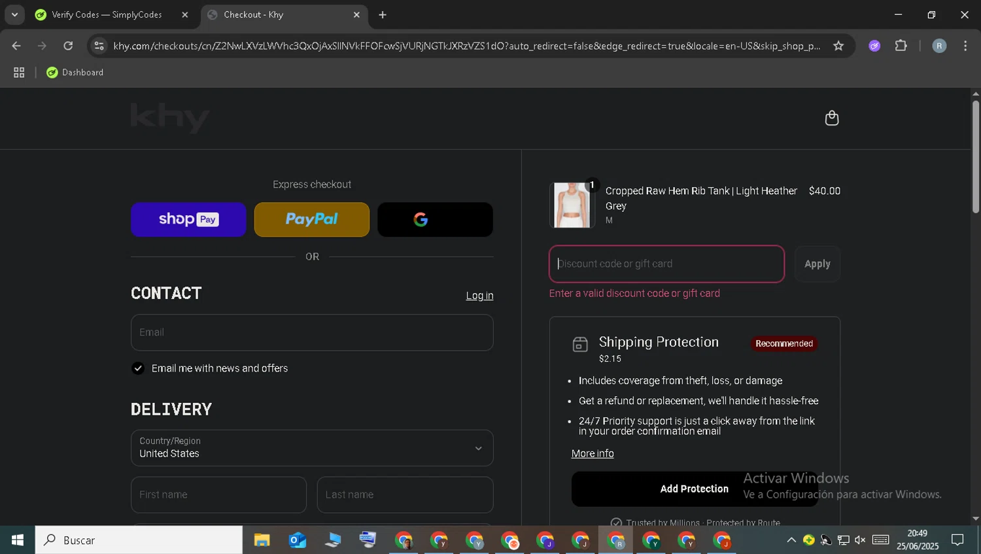This screenshot has height=554, width=981.
Task: Focus the Email input field
Action: point(312,332)
